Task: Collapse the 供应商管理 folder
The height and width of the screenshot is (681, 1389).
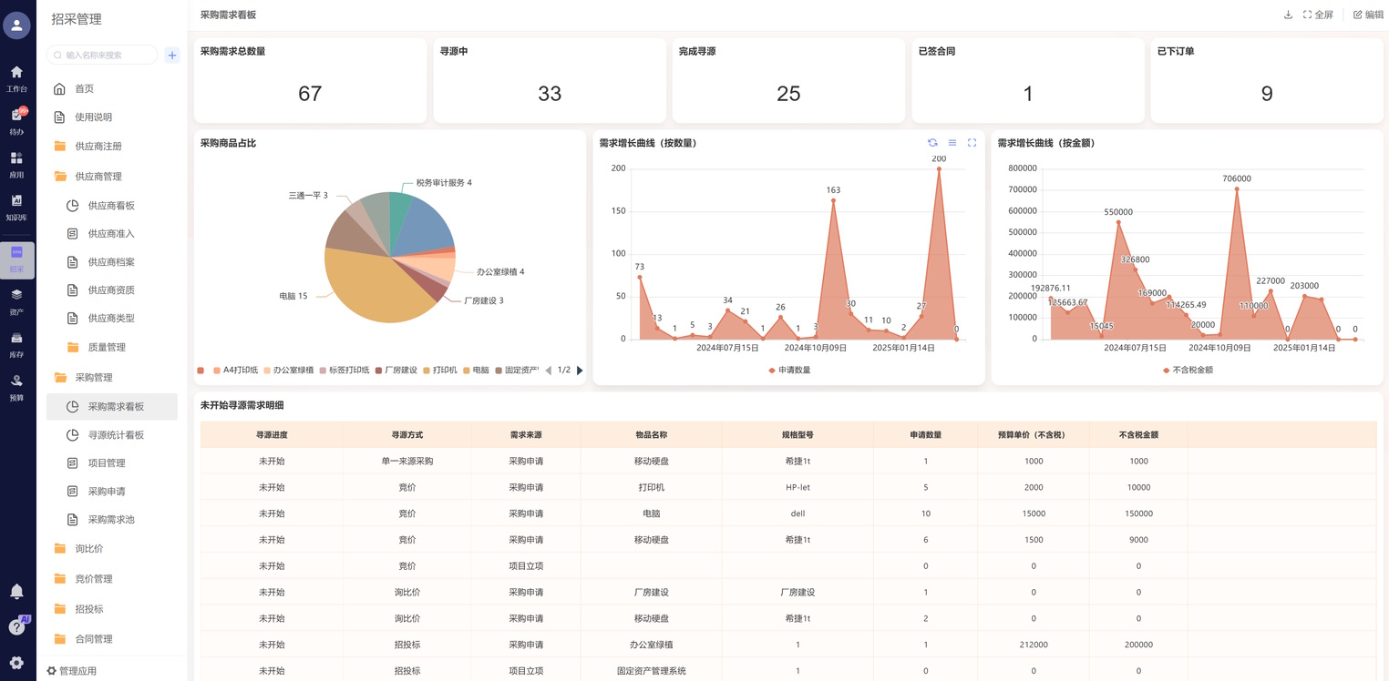Action: coord(98,177)
